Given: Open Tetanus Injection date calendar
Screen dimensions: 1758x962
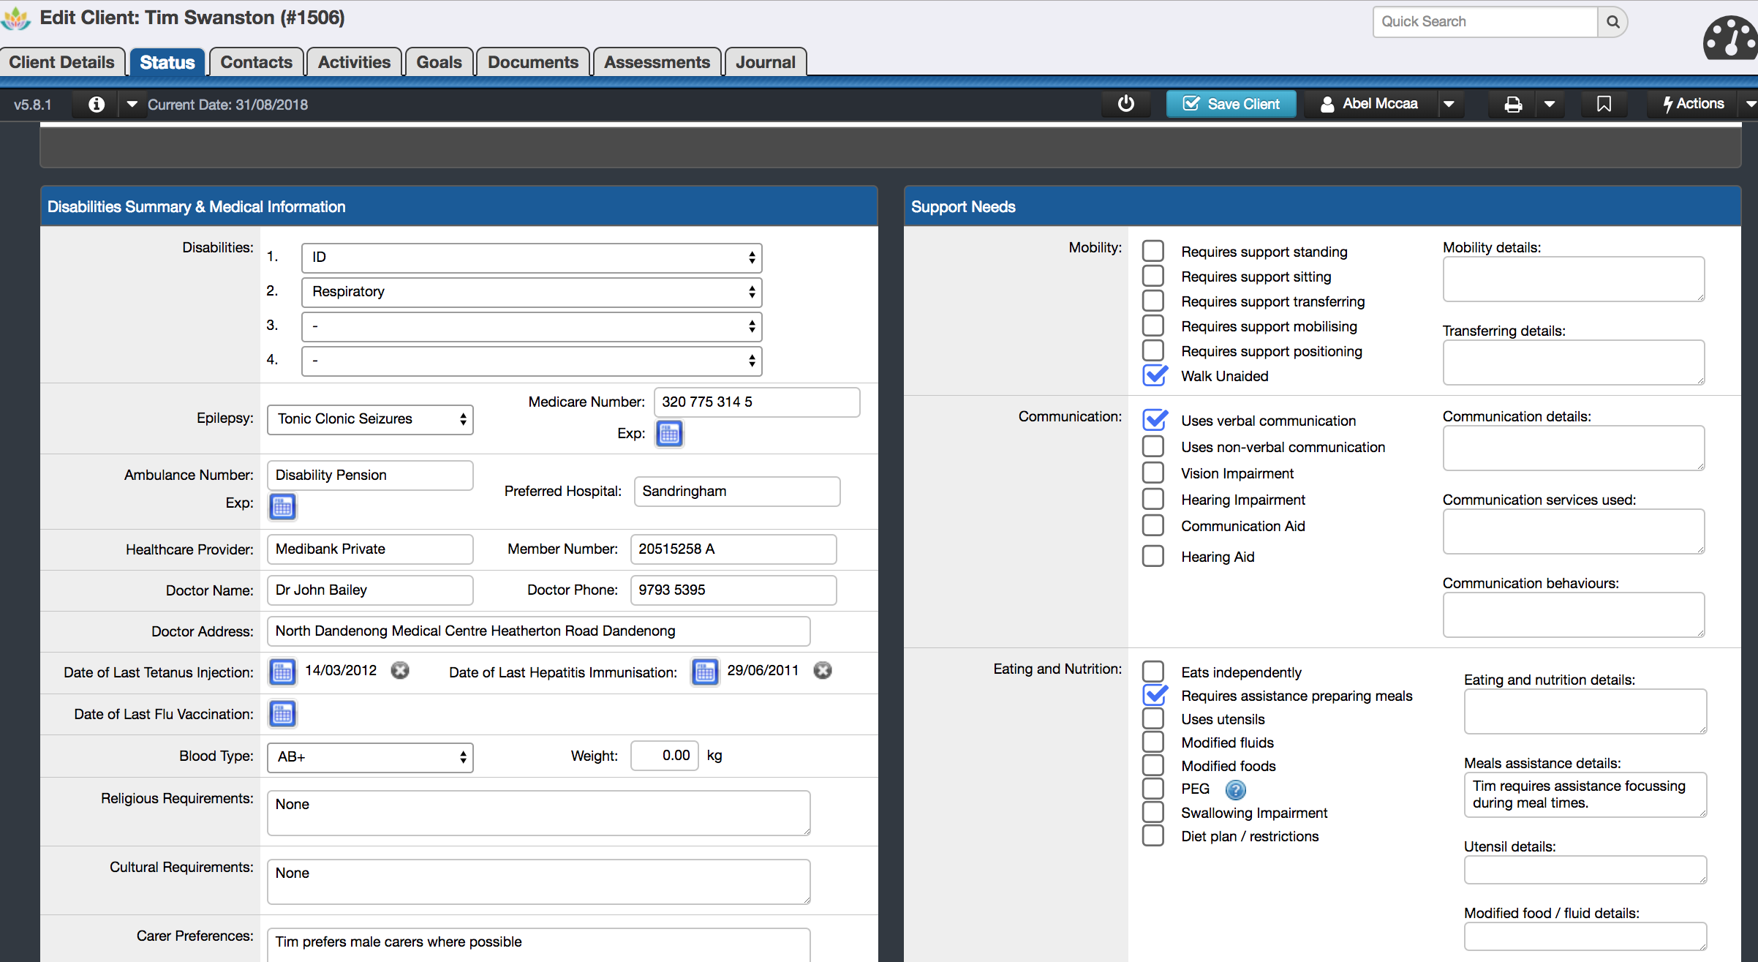Looking at the screenshot, I should [282, 672].
